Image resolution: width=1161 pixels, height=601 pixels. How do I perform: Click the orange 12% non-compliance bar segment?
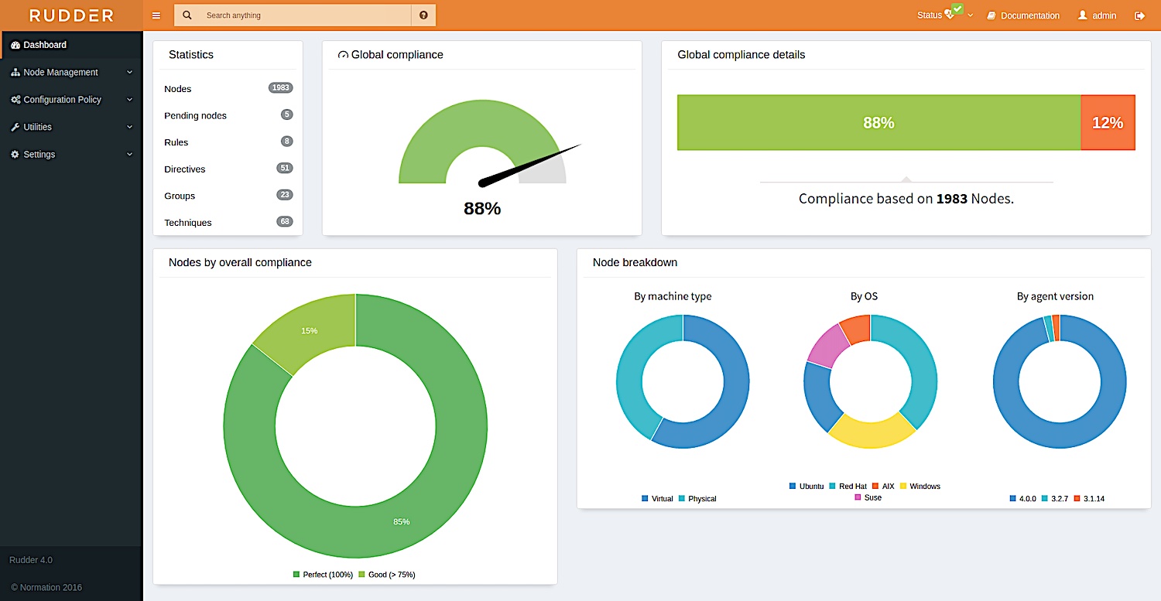point(1108,122)
